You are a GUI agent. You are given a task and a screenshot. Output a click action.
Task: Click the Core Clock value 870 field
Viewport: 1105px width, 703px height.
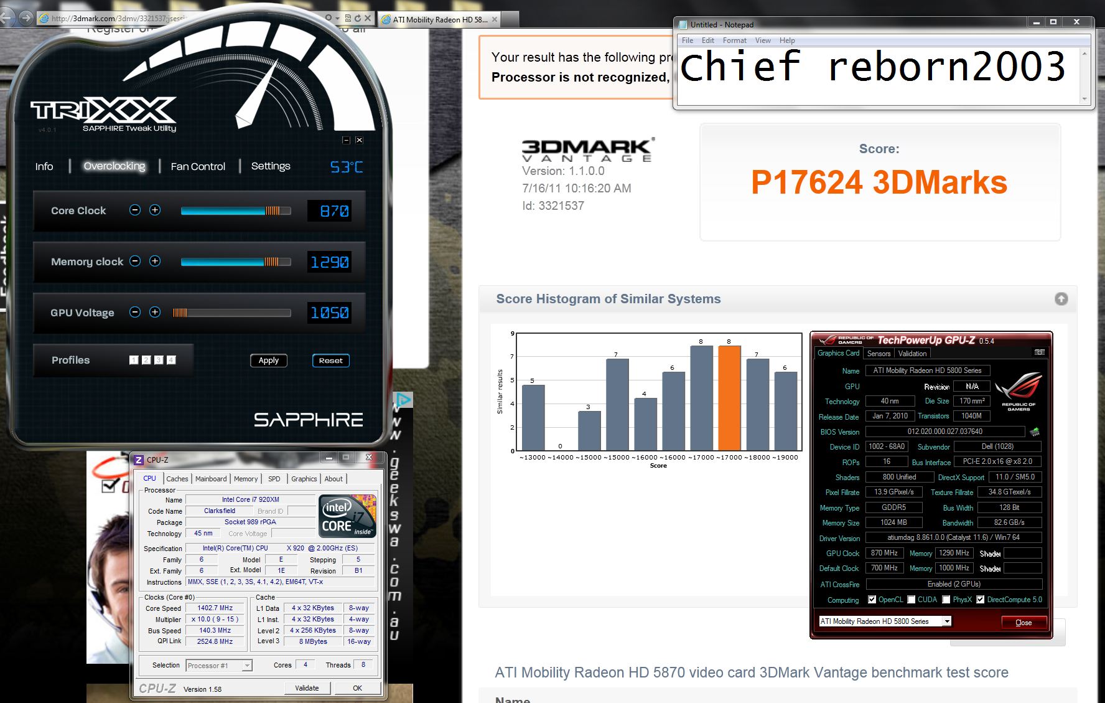pos(329,210)
